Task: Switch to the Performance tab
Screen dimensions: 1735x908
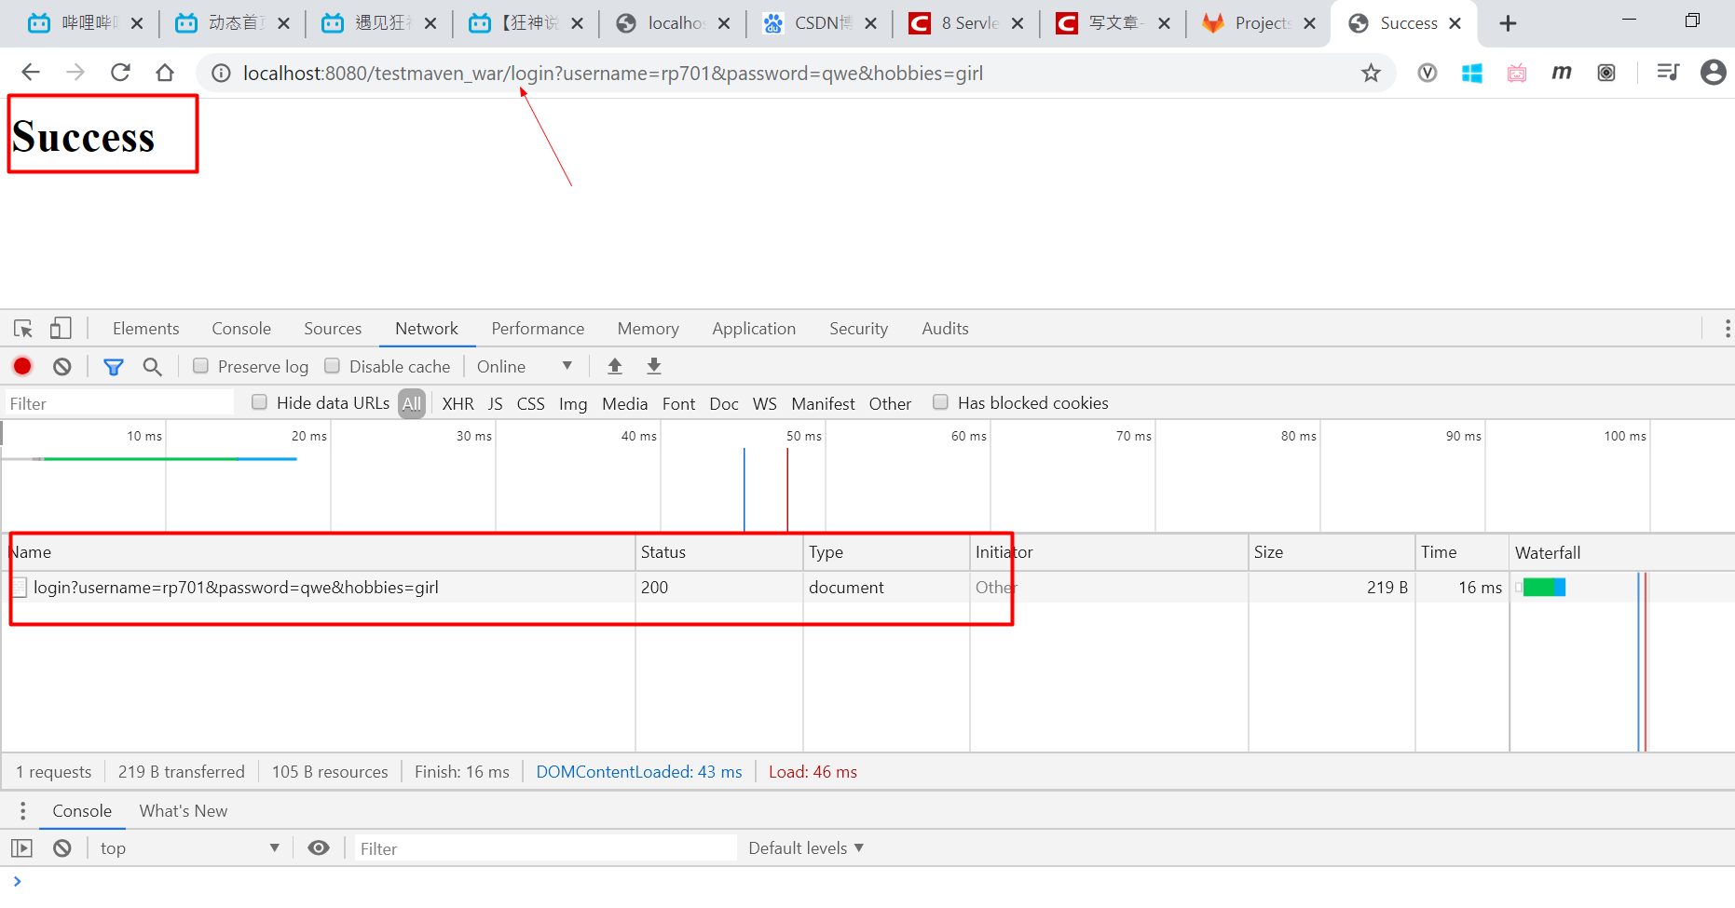Action: [538, 328]
